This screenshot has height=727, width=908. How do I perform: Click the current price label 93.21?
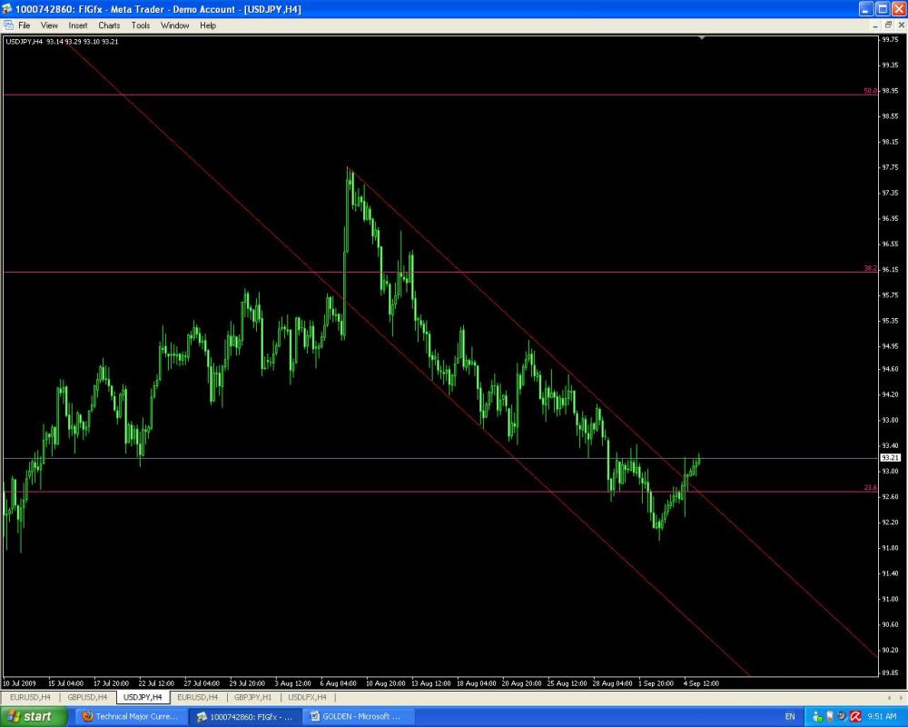(890, 458)
